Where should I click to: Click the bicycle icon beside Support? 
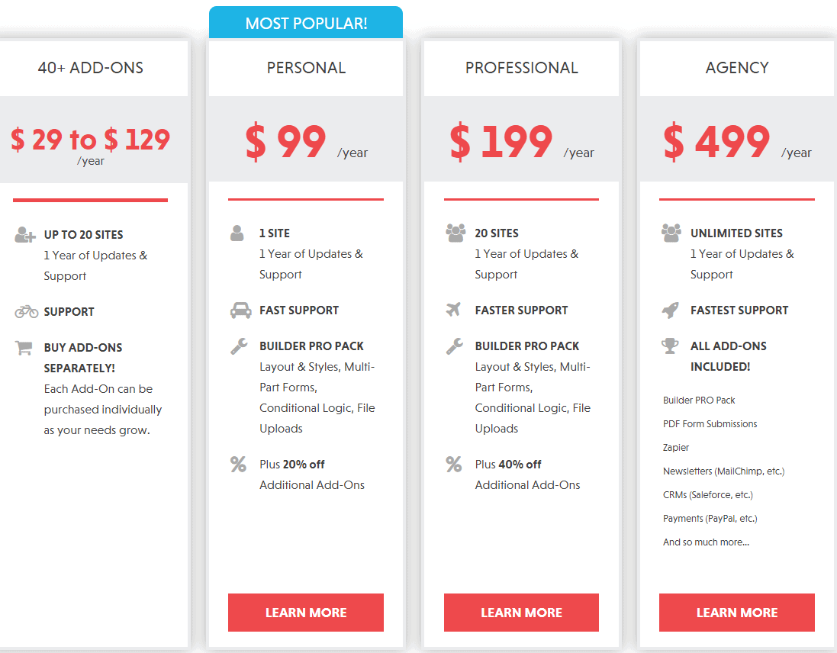pos(26,311)
